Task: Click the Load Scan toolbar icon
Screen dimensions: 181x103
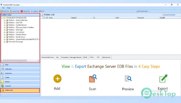Action: click(x=11, y=11)
